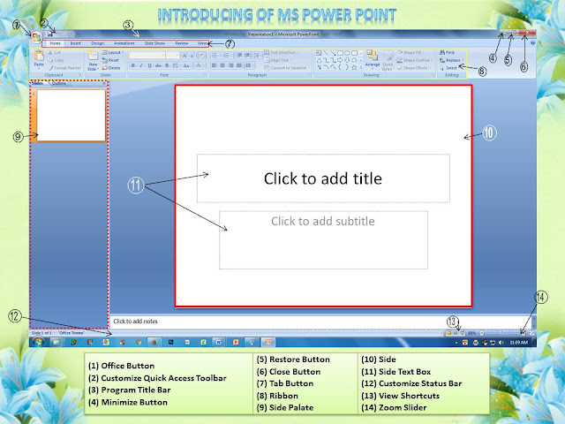Select slide 1 thumbnail in Slides pane
The image size is (565, 424).
72,116
